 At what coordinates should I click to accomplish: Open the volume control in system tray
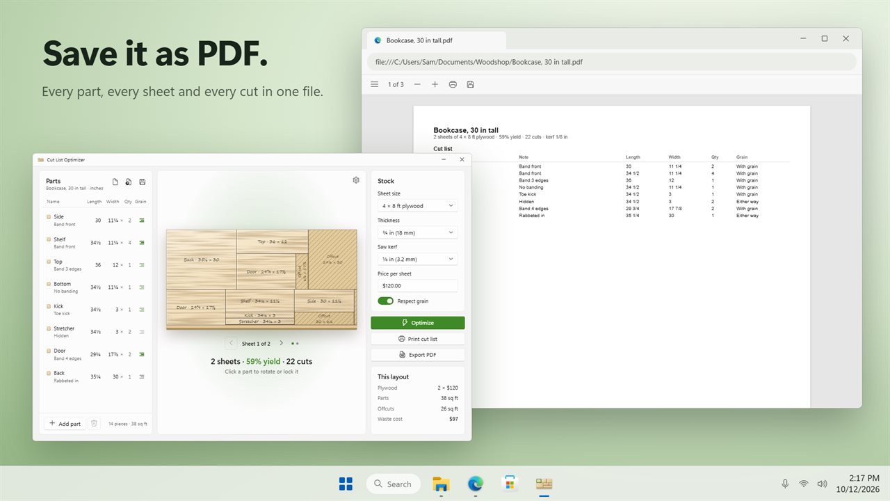[823, 484]
